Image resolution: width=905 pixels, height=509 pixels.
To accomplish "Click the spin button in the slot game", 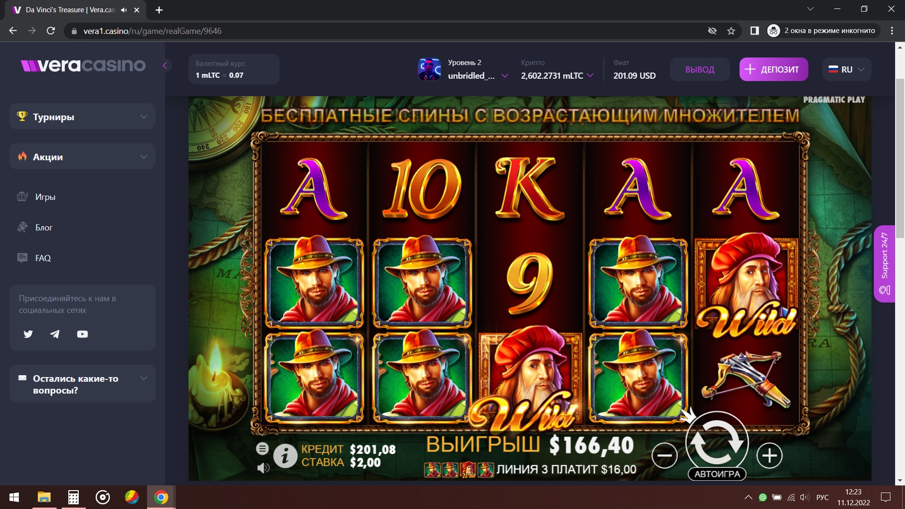I will coord(717,442).
